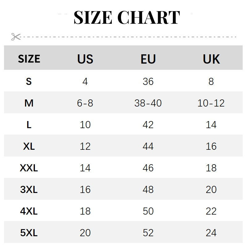Click the L size row label
This screenshot has height=247, width=247.
29,125
